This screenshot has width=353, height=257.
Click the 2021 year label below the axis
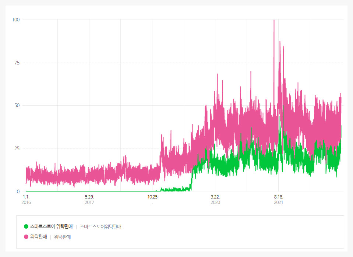(x=279, y=203)
